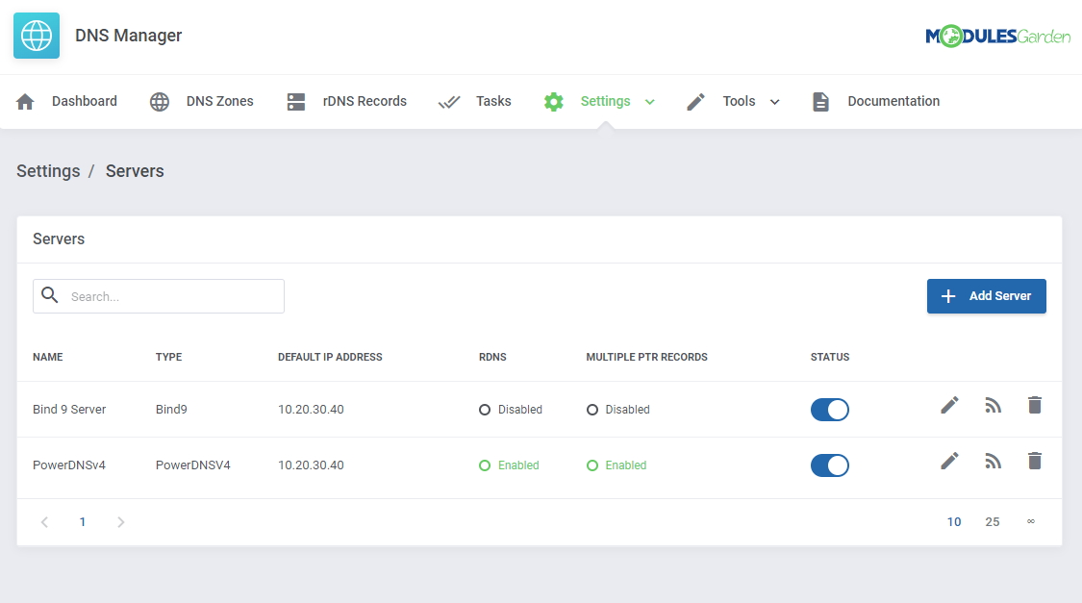Sort by MULTIPLE PTR RECORDS header

(x=646, y=357)
